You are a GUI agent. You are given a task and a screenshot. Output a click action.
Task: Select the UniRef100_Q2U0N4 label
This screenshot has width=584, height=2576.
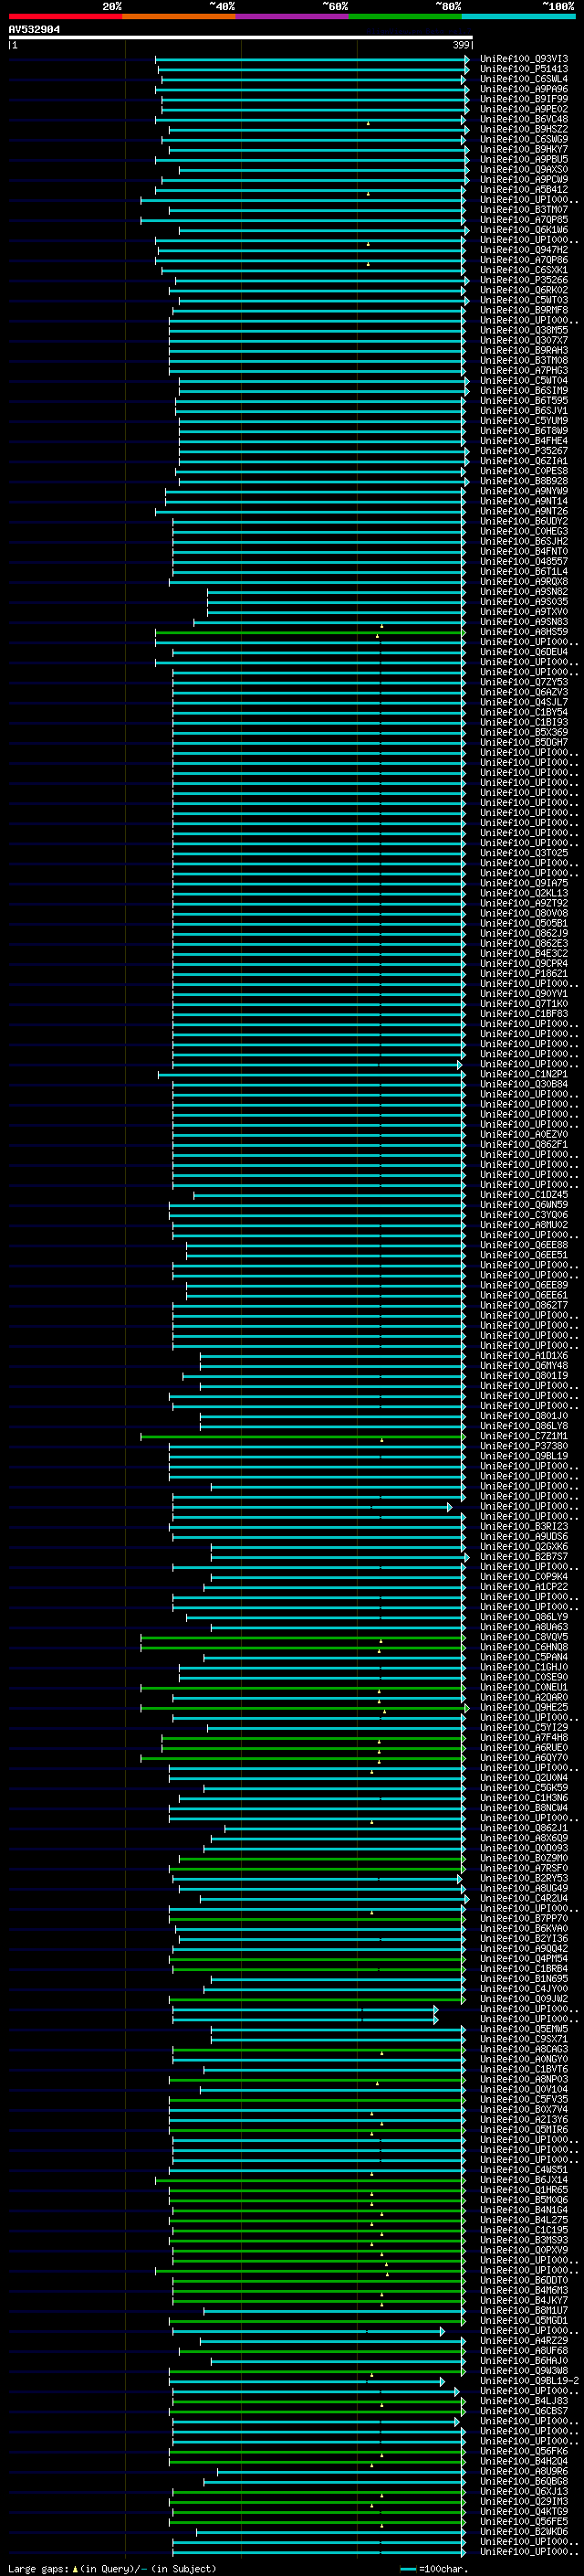click(x=523, y=1778)
